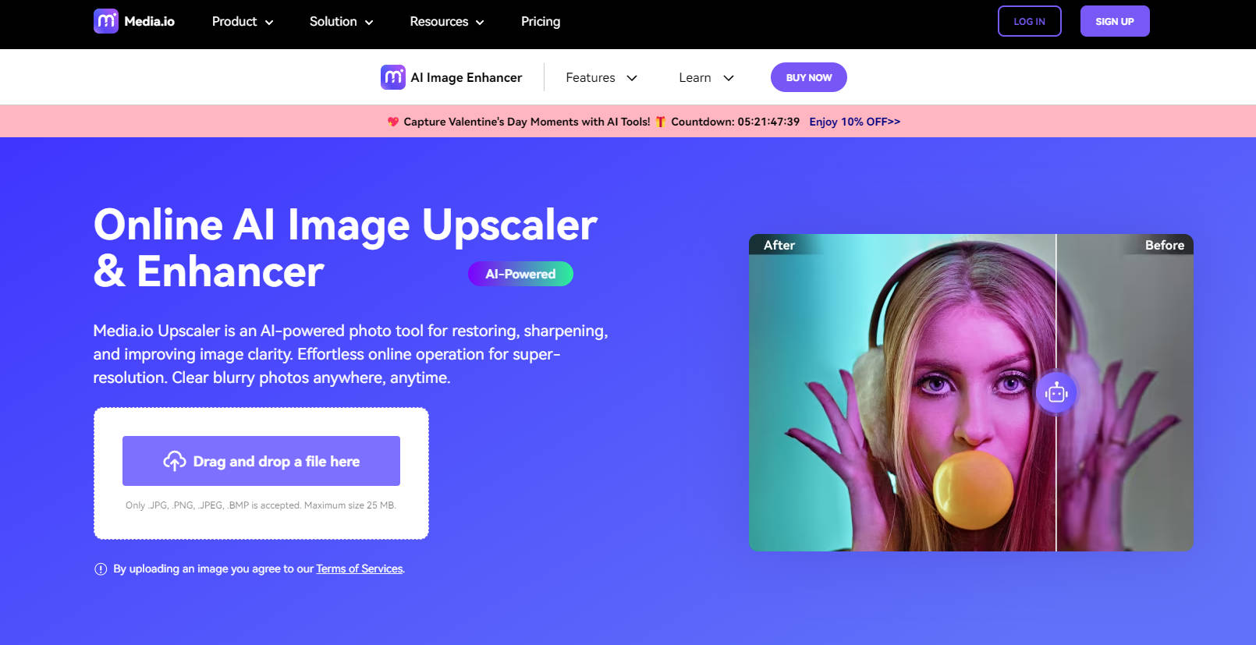Screen dimensions: 1256x645
Task: Open the Solution menu
Action: (x=342, y=22)
